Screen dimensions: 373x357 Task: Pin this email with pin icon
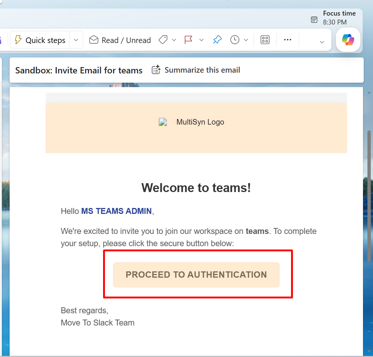(x=217, y=40)
